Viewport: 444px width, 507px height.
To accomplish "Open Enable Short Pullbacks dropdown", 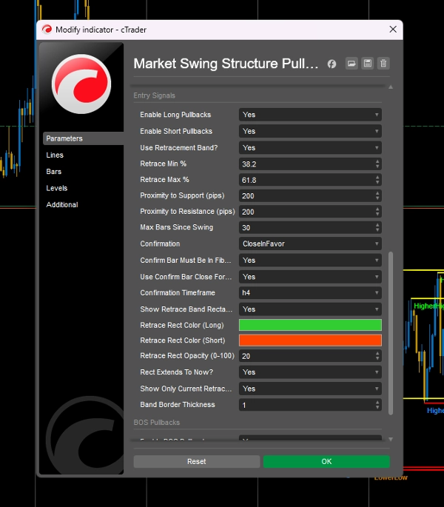I will tap(310, 131).
